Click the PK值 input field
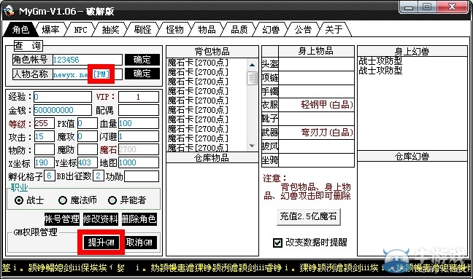The width and height of the screenshot is (473, 279). 88,123
